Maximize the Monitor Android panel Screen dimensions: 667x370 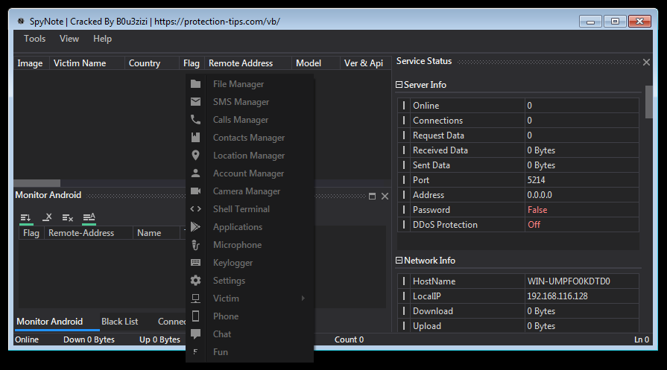372,196
